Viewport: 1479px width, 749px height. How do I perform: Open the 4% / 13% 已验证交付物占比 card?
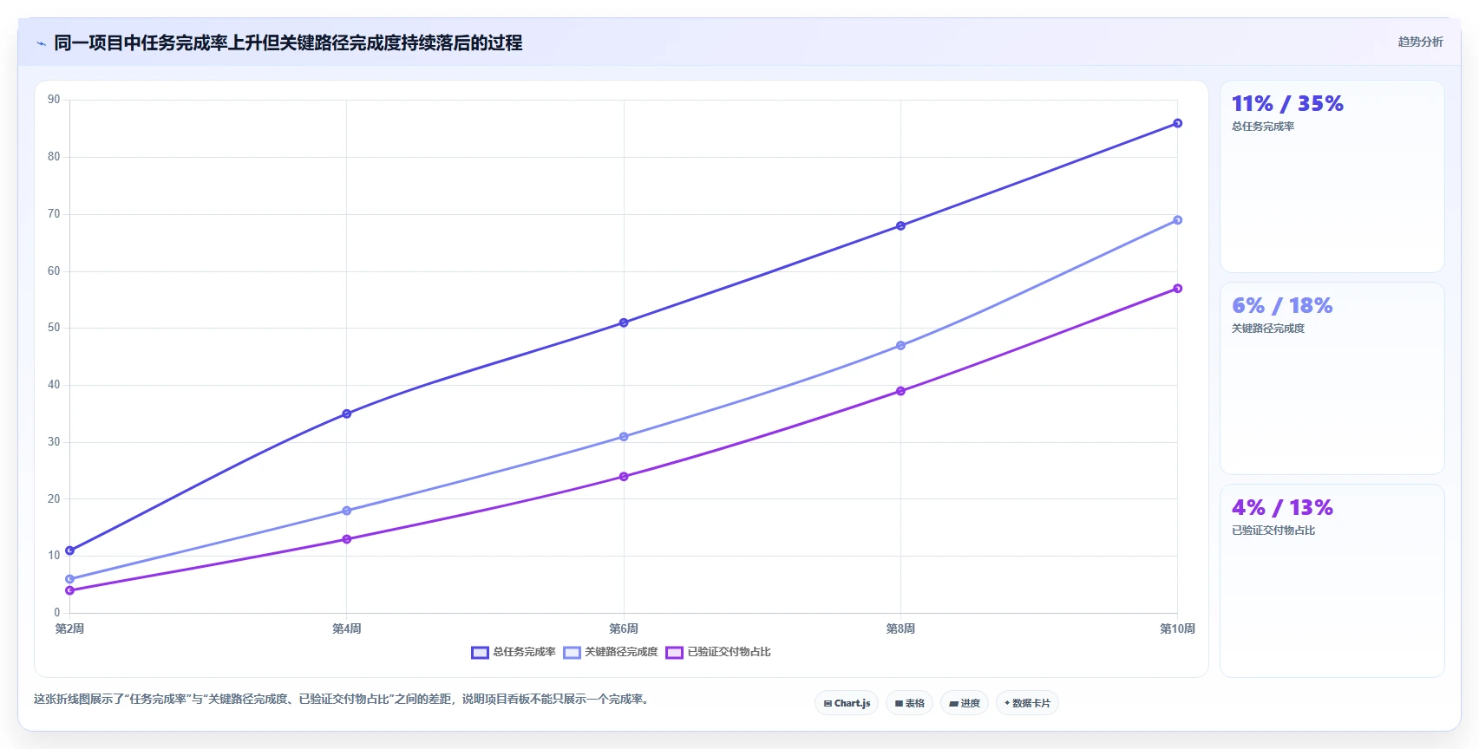tap(1332, 581)
